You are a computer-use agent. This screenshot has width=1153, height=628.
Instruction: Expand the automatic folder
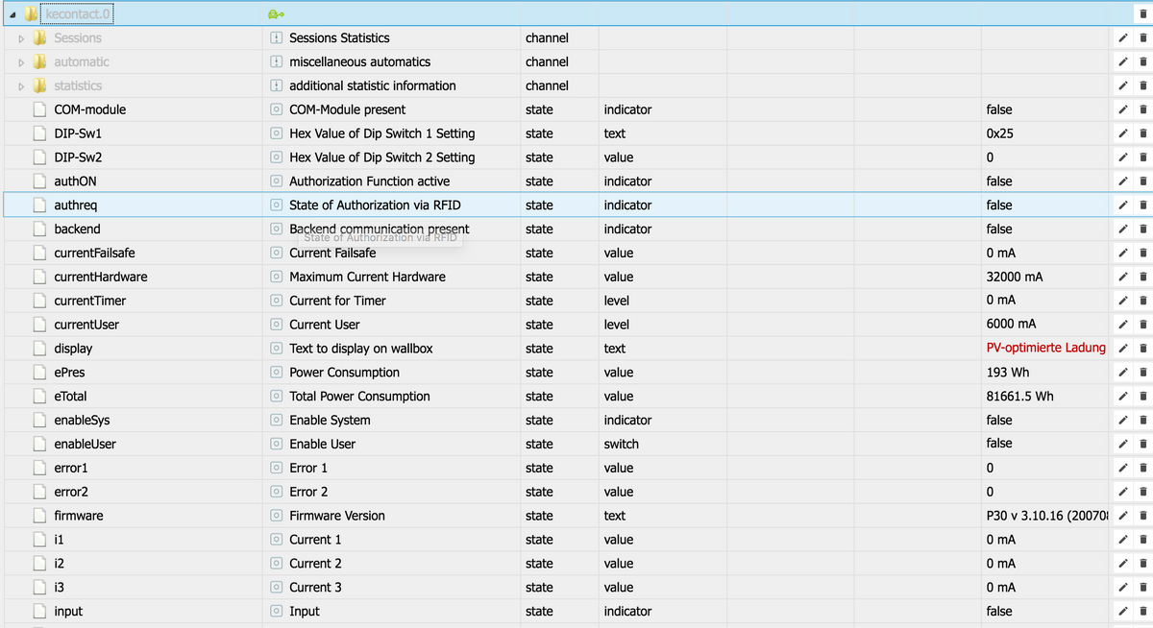point(22,62)
